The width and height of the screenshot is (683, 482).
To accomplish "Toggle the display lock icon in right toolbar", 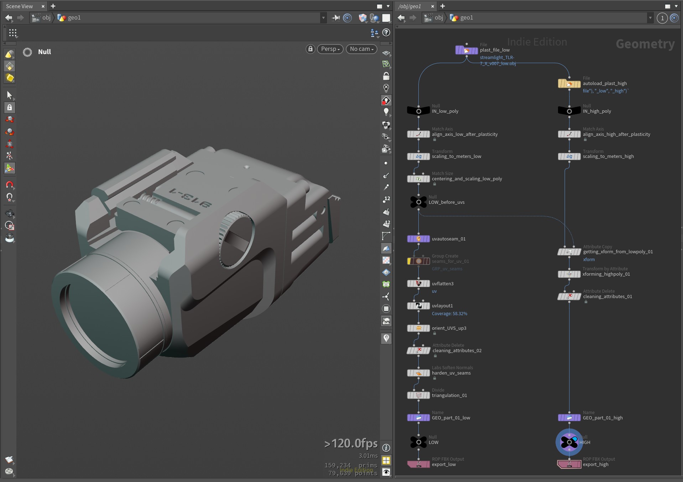I will [x=386, y=76].
